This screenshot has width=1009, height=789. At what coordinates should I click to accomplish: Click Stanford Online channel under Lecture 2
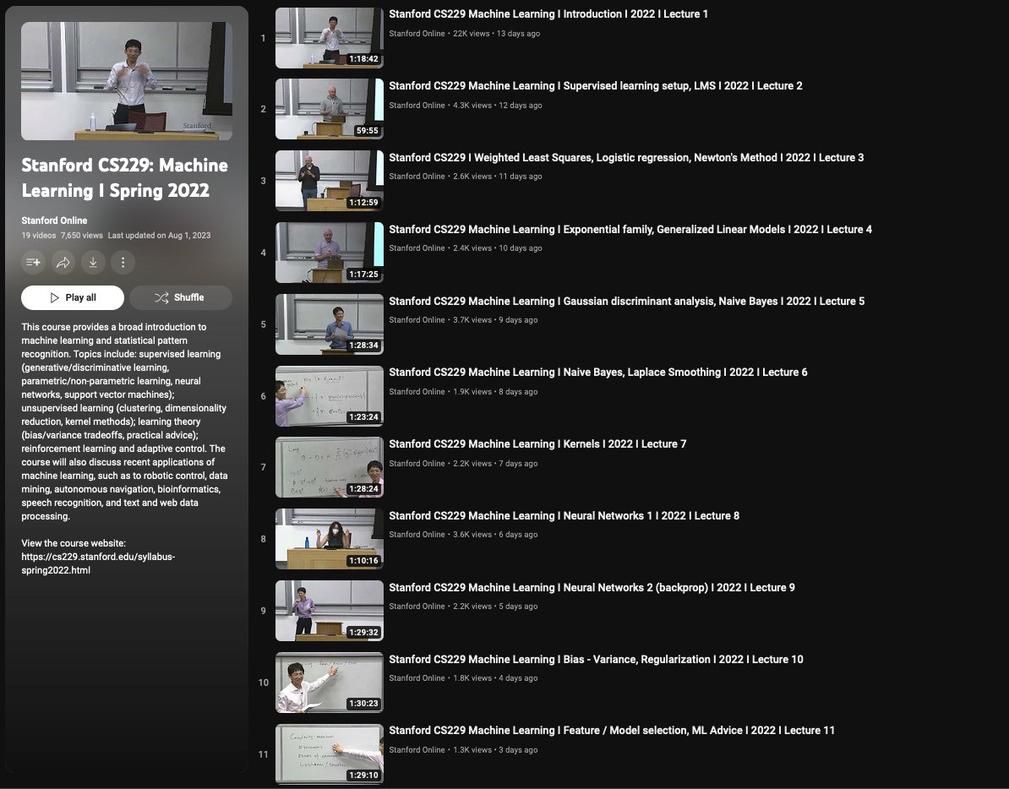click(417, 106)
